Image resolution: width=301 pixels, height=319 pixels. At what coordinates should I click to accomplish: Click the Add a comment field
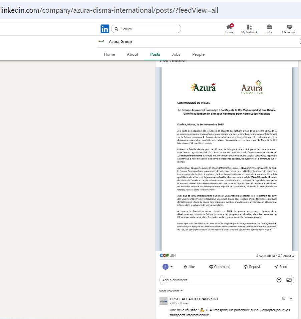click(x=217, y=280)
